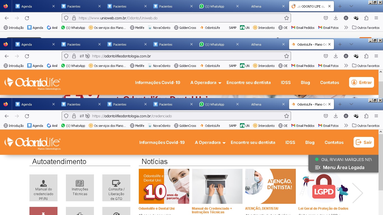
Task: Reload the page in the credenciado window
Action: tap(27, 116)
